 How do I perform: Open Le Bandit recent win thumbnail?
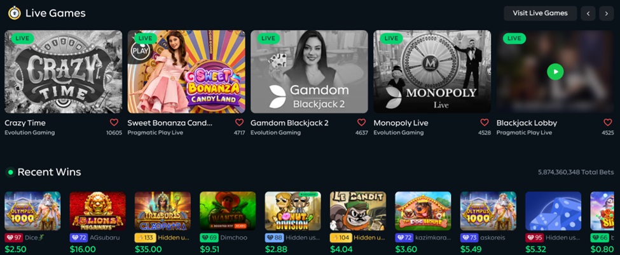coord(358,211)
